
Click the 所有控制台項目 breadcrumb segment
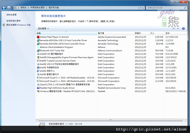37,8
